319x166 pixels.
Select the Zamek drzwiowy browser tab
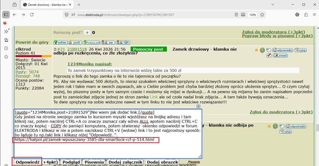point(48,5)
